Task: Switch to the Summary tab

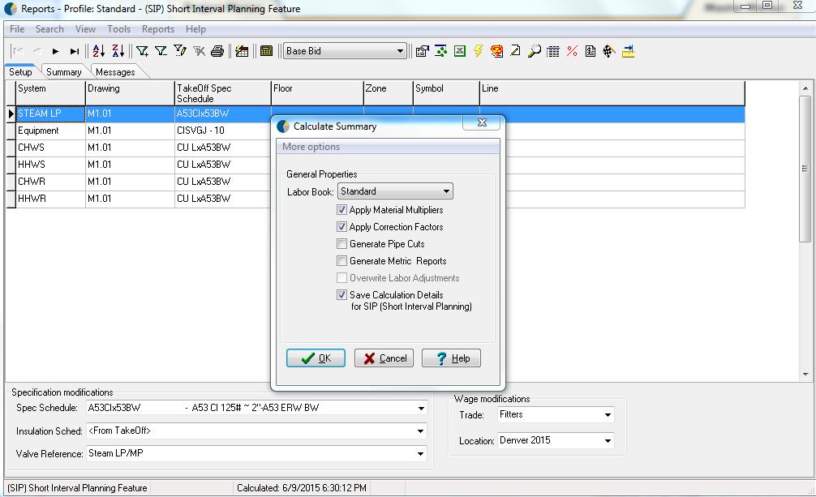Action: tap(63, 72)
